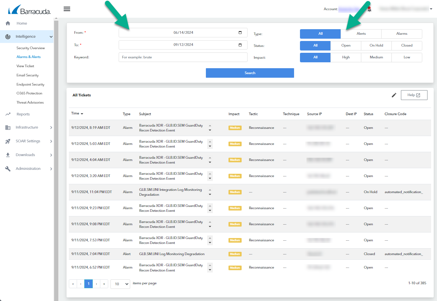Collapse the Intelligence section chevron

pyautogui.click(x=51, y=37)
